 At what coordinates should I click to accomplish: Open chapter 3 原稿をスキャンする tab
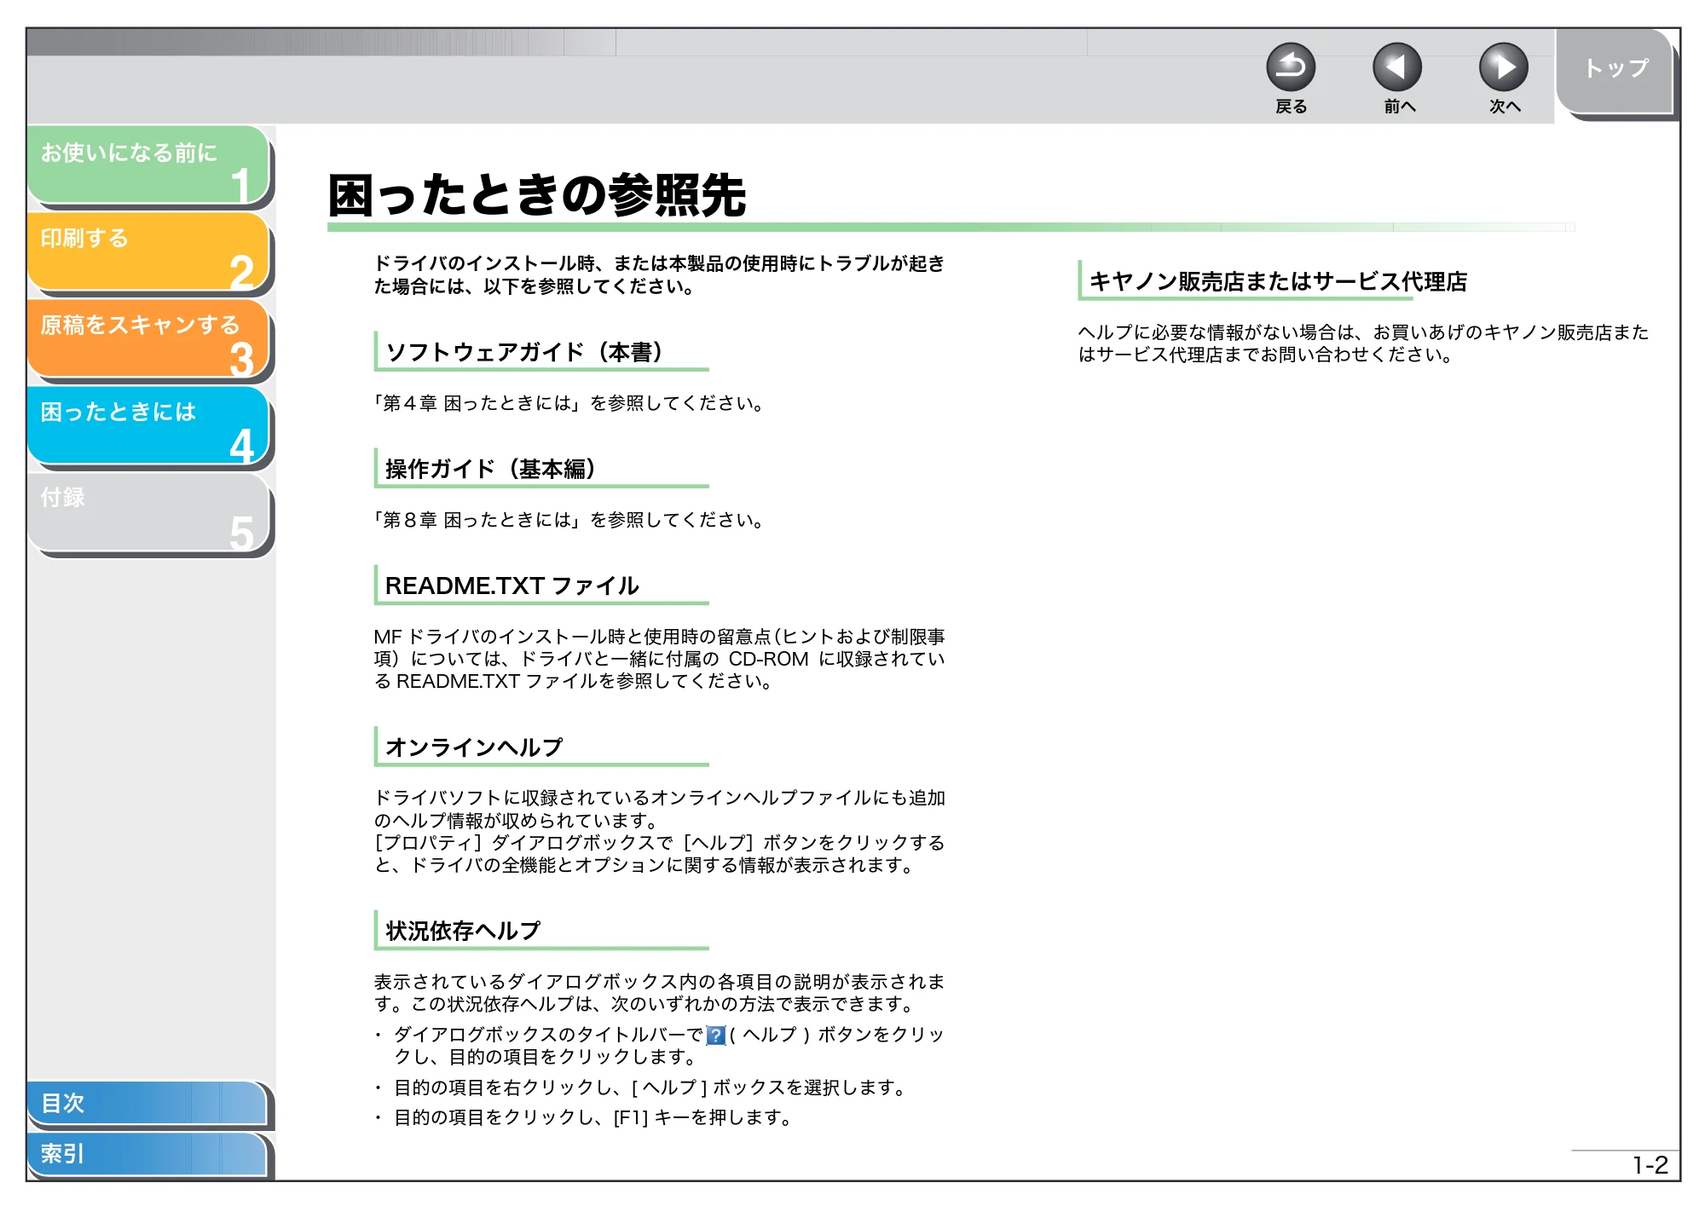149,339
